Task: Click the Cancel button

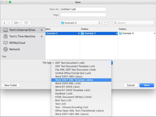Action: coord(131,85)
